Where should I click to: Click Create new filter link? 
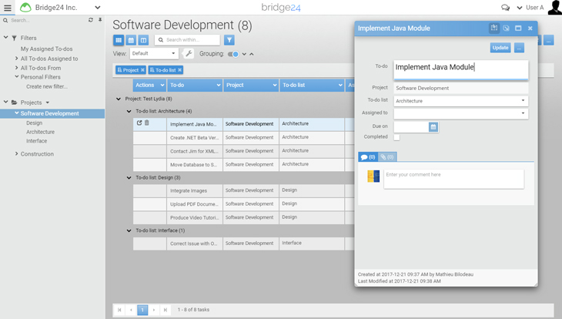click(47, 86)
